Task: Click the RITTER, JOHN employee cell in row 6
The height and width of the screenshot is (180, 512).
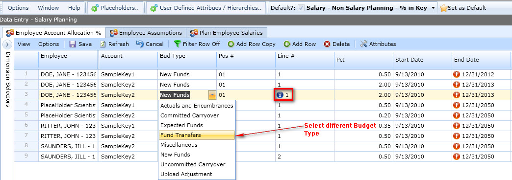Action: pos(68,126)
